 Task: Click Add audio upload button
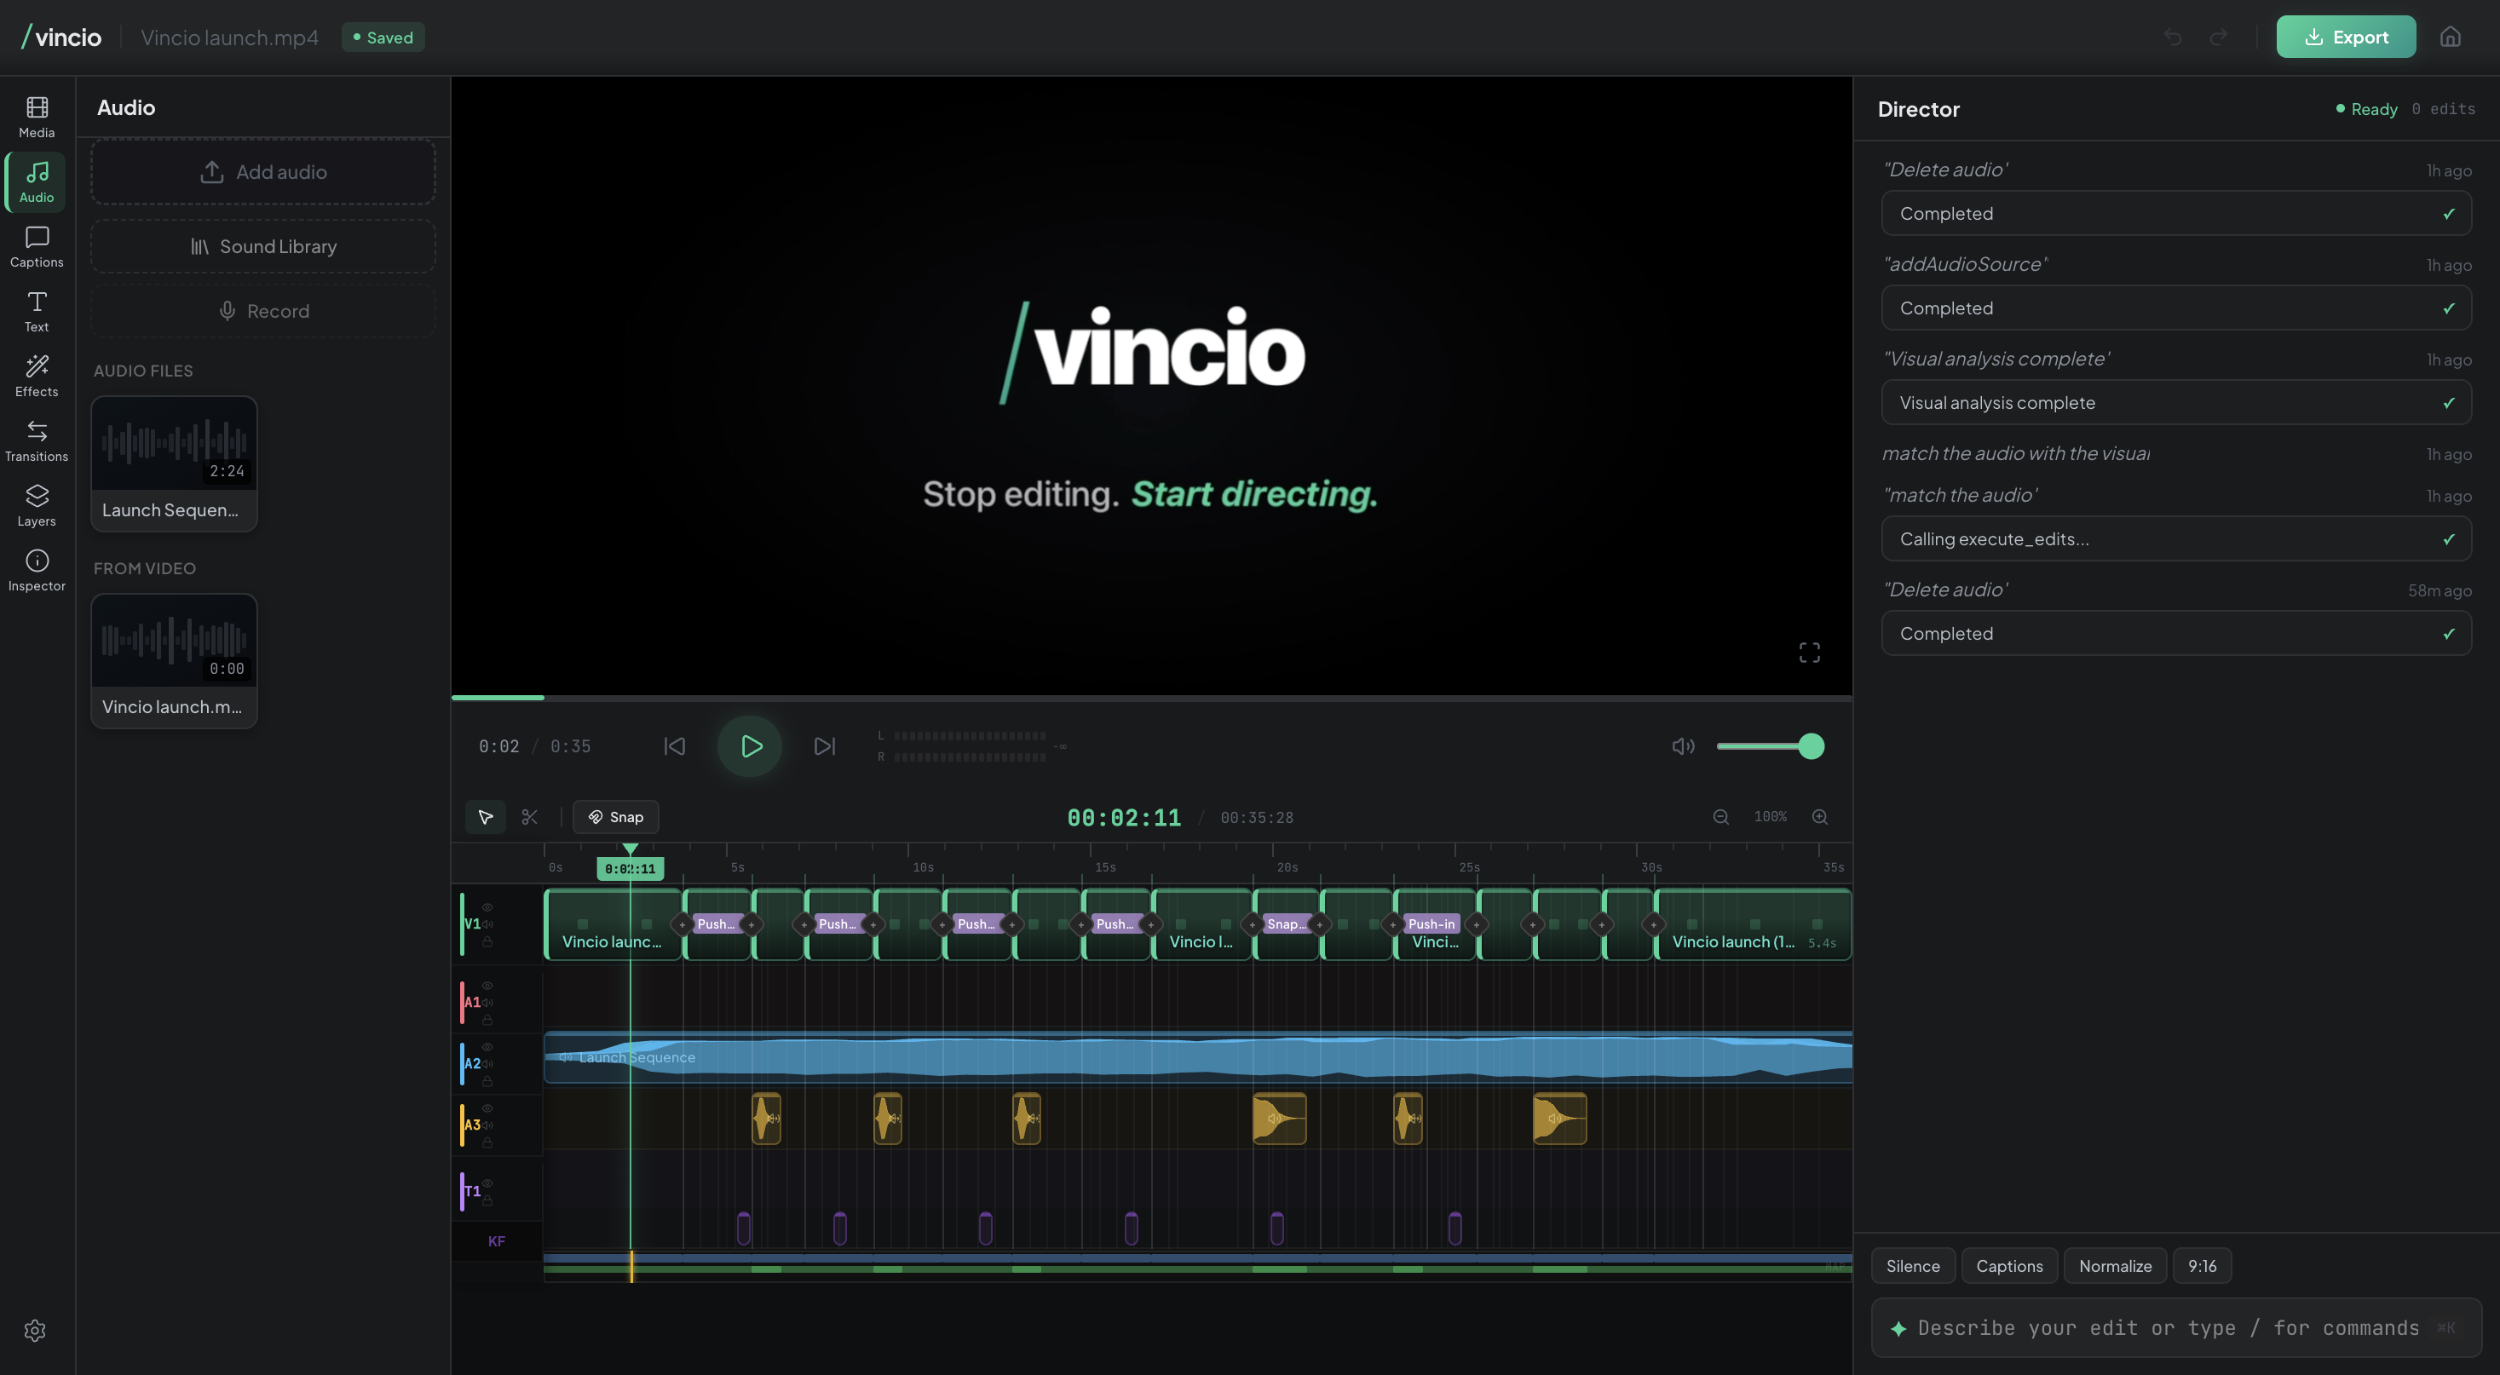263,172
